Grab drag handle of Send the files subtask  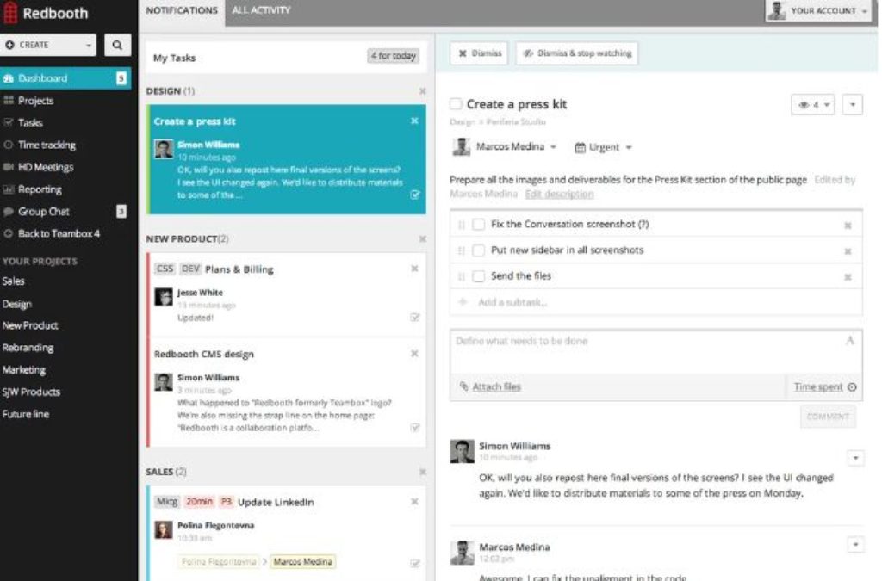point(462,276)
